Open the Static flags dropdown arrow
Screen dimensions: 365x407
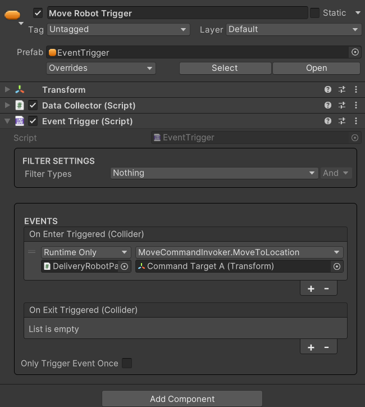358,13
